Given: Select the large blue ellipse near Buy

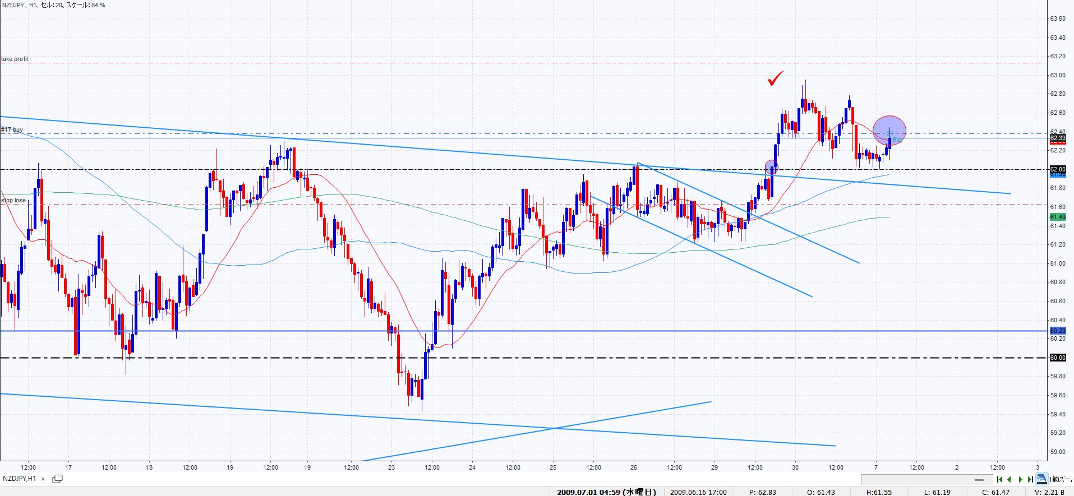Looking at the screenshot, I should pos(889,129).
